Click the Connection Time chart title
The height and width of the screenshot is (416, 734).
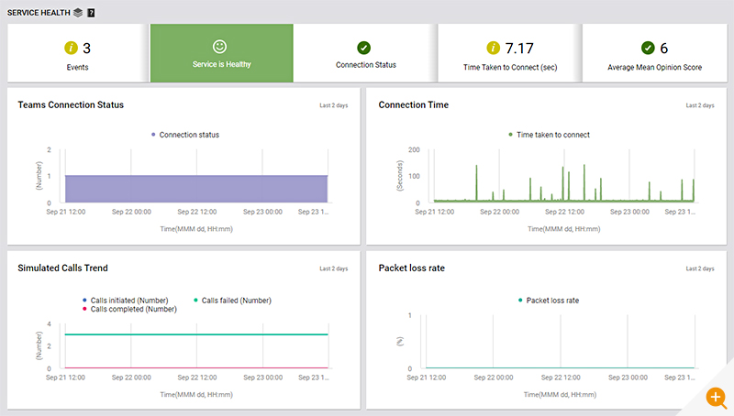coord(414,104)
